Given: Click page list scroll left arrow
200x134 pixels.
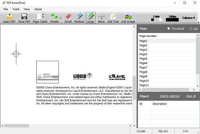Looking at the screenshot, I should [x=140, y=90].
